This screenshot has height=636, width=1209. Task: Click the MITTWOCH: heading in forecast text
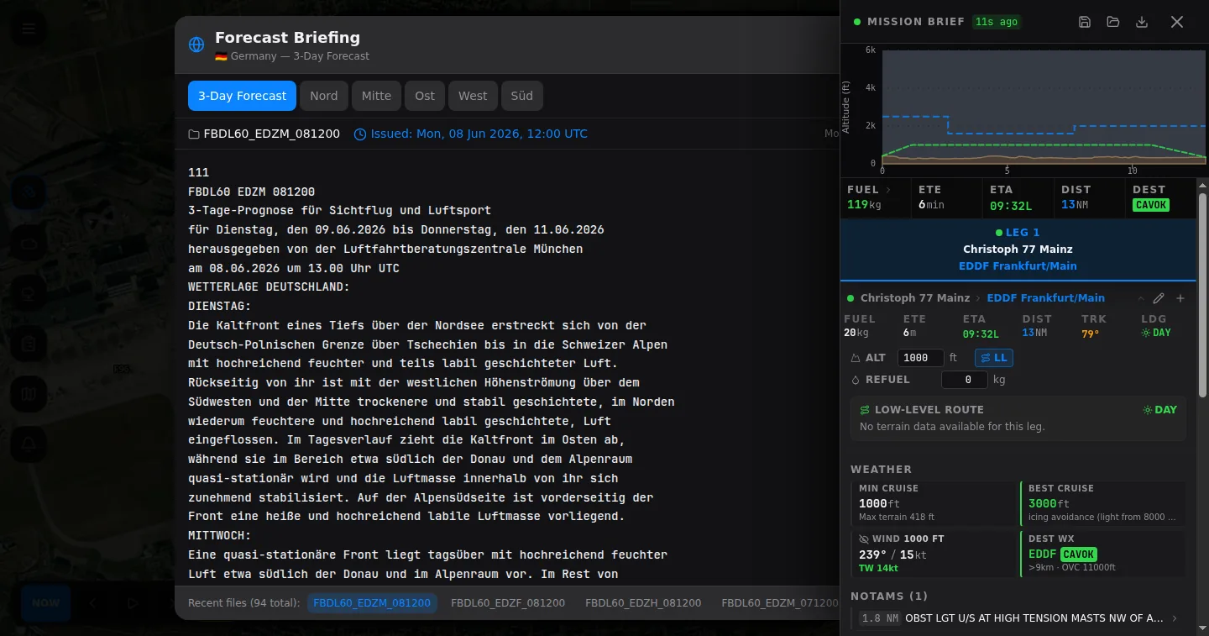[220, 536]
